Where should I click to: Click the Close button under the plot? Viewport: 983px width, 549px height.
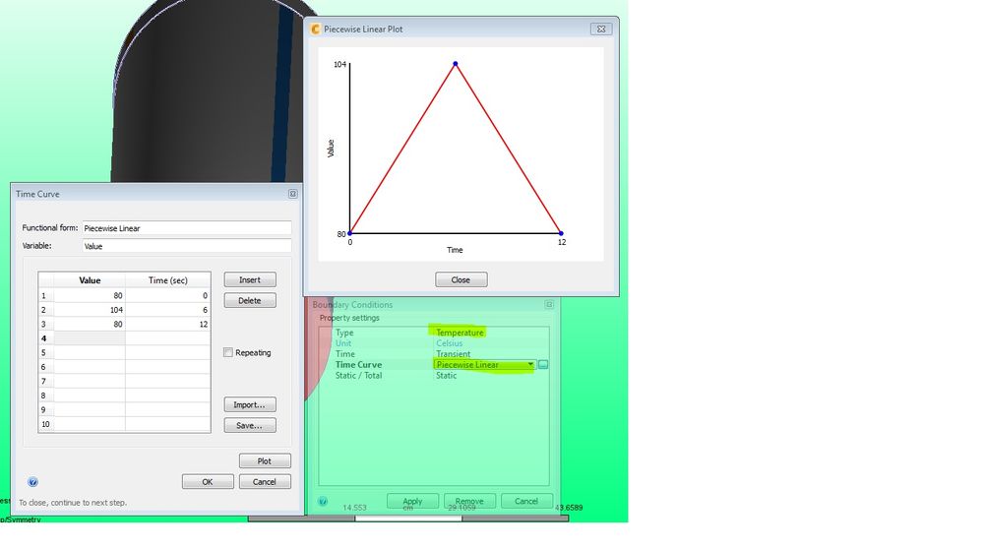pos(461,280)
